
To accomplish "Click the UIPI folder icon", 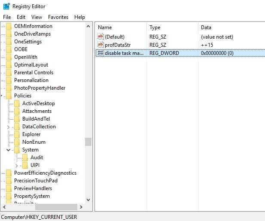I will pos(25,165).
